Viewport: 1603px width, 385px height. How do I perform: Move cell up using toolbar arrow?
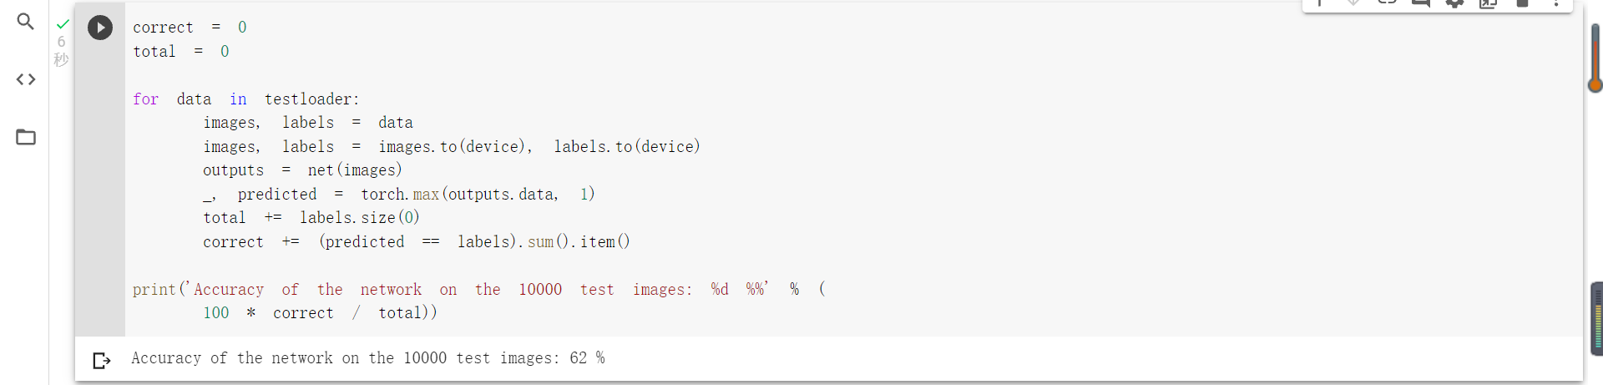click(x=1320, y=3)
